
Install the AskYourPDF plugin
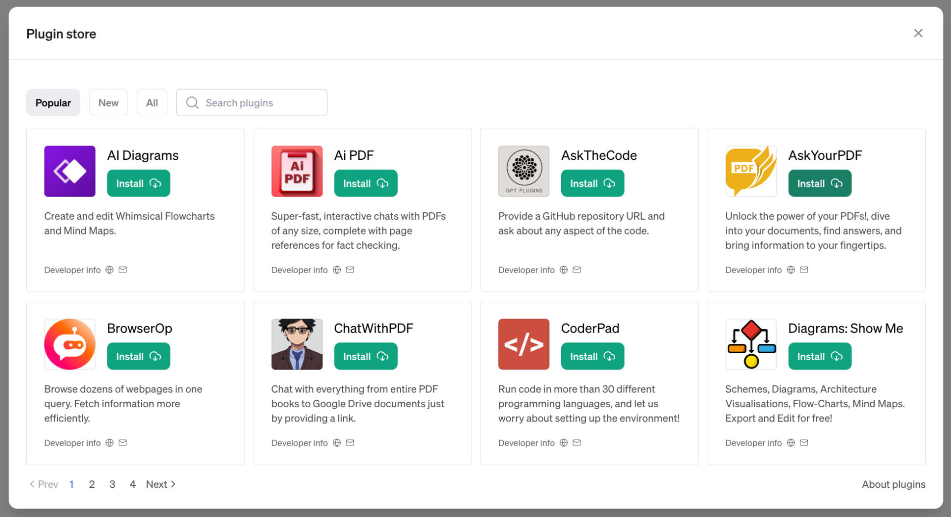819,184
